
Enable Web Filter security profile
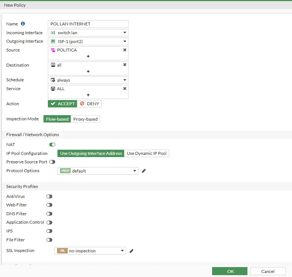[49, 205]
